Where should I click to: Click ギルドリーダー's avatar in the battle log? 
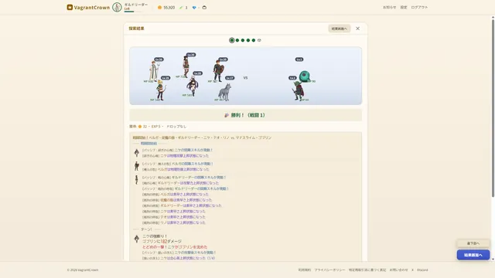[136, 180]
